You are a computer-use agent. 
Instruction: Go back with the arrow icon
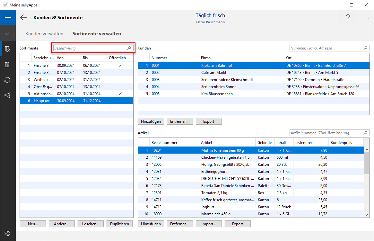[23, 18]
